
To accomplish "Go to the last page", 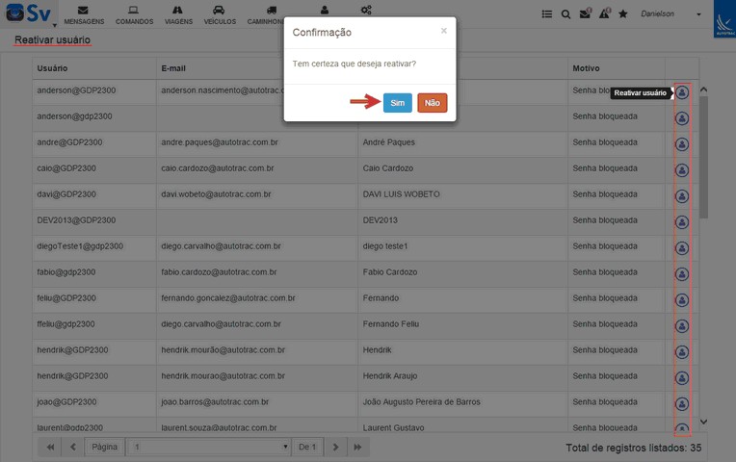I will tap(357, 447).
